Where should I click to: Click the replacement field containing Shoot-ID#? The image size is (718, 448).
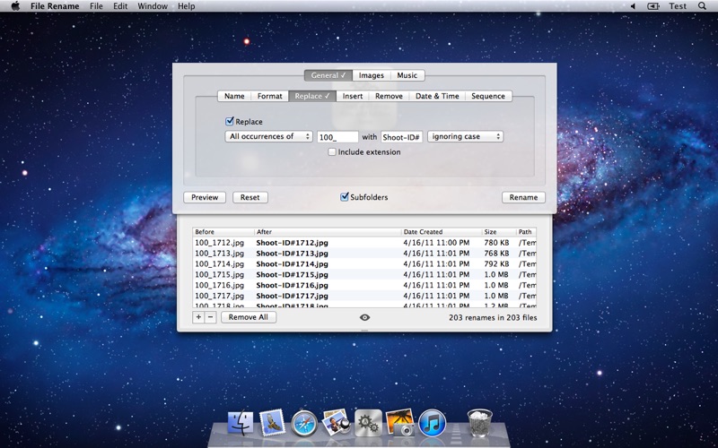click(x=401, y=137)
